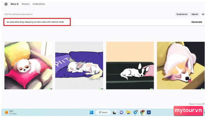The width and height of the screenshot is (205, 118).
Task: Open the Collections tab
Action: [x=39, y=4]
